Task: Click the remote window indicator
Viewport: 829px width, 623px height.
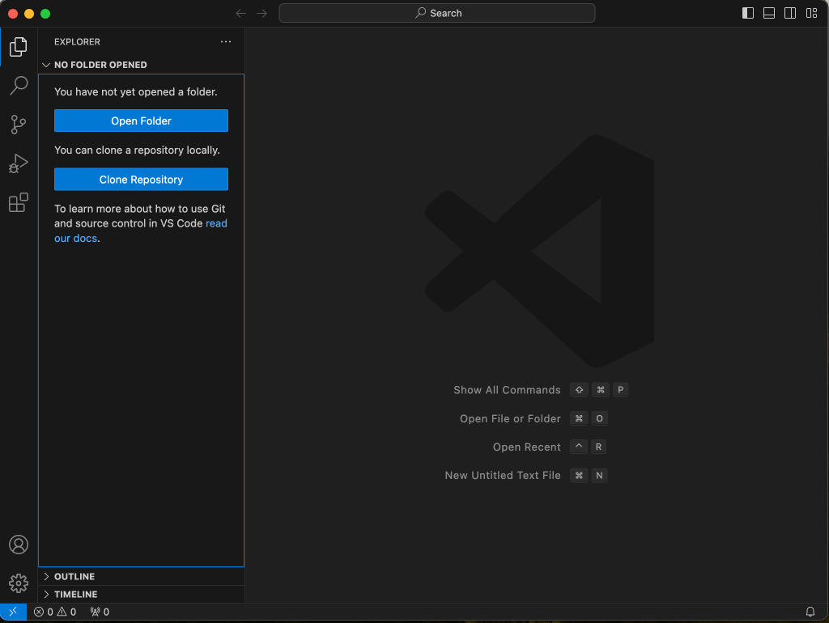Action: pos(13,612)
